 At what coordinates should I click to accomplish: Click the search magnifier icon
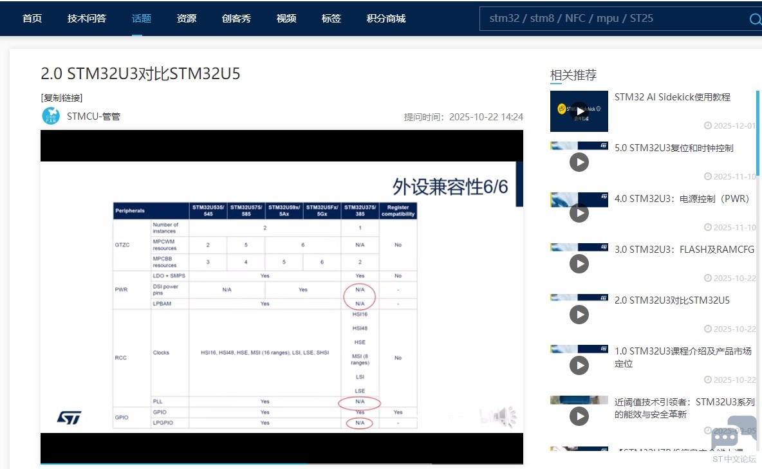pos(755,19)
